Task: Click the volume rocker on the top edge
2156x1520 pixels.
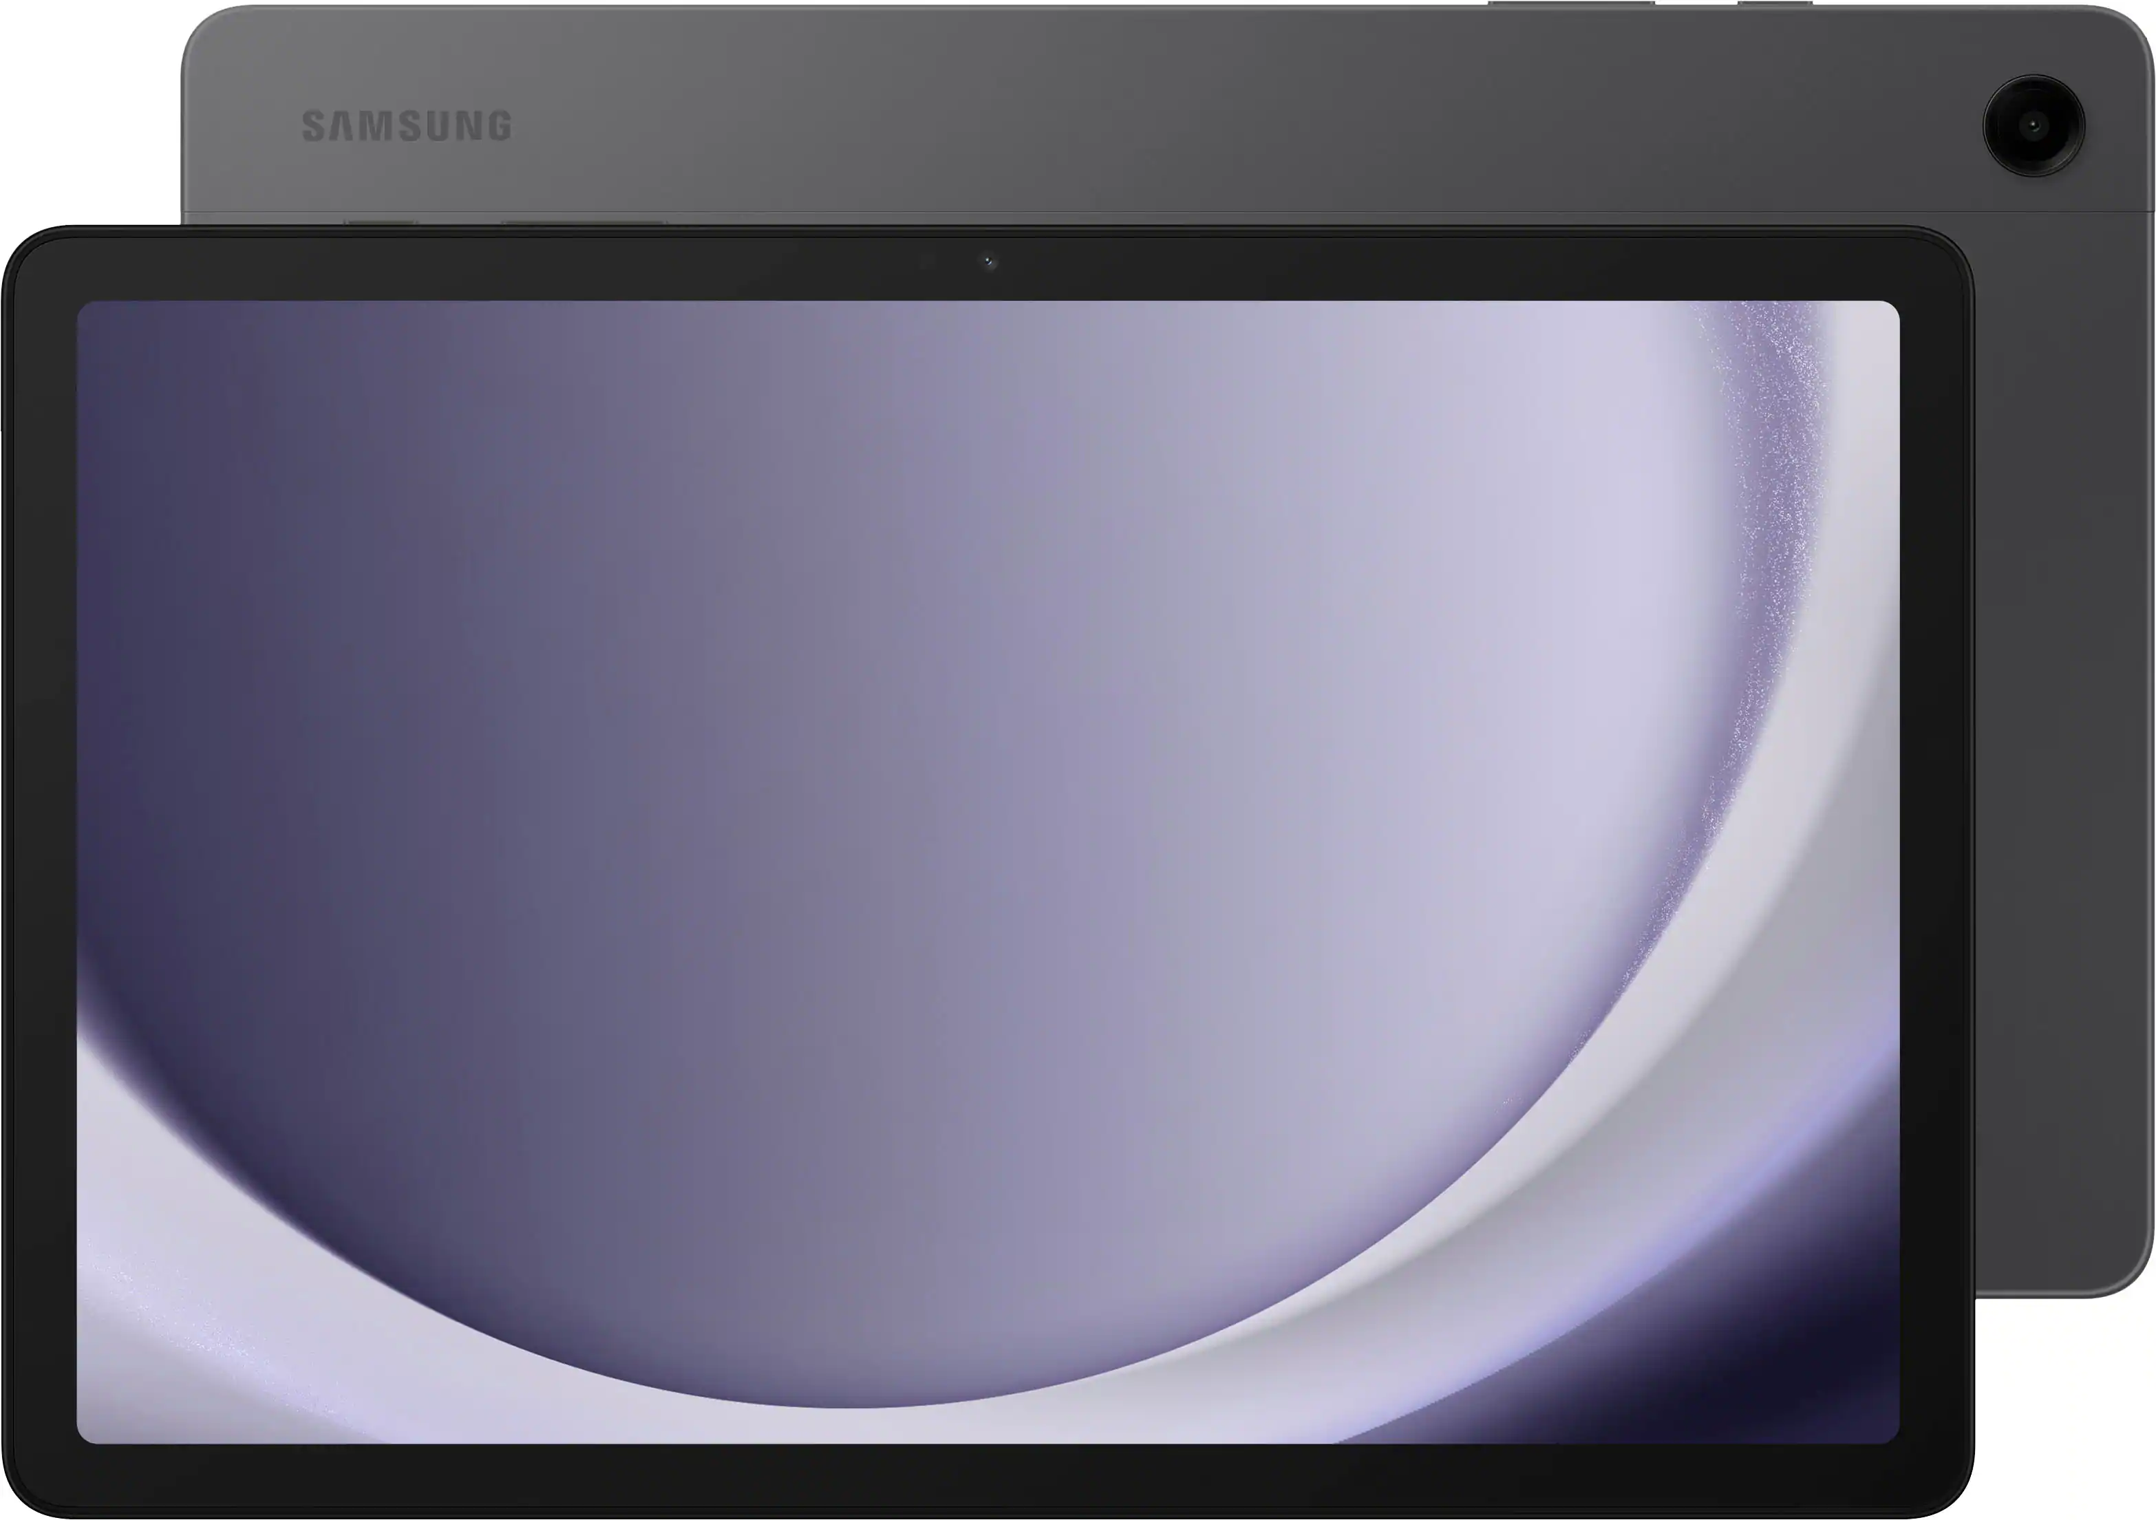Action: tap(1570, 7)
